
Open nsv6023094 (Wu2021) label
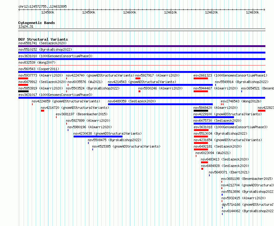pos(213,153)
